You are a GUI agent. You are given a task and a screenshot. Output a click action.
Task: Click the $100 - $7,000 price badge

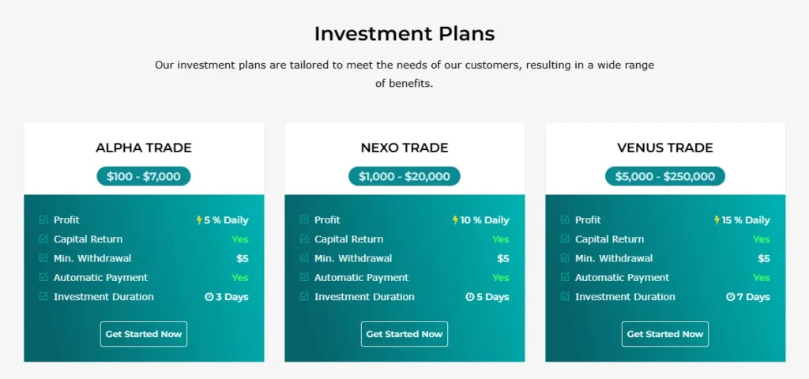click(144, 176)
